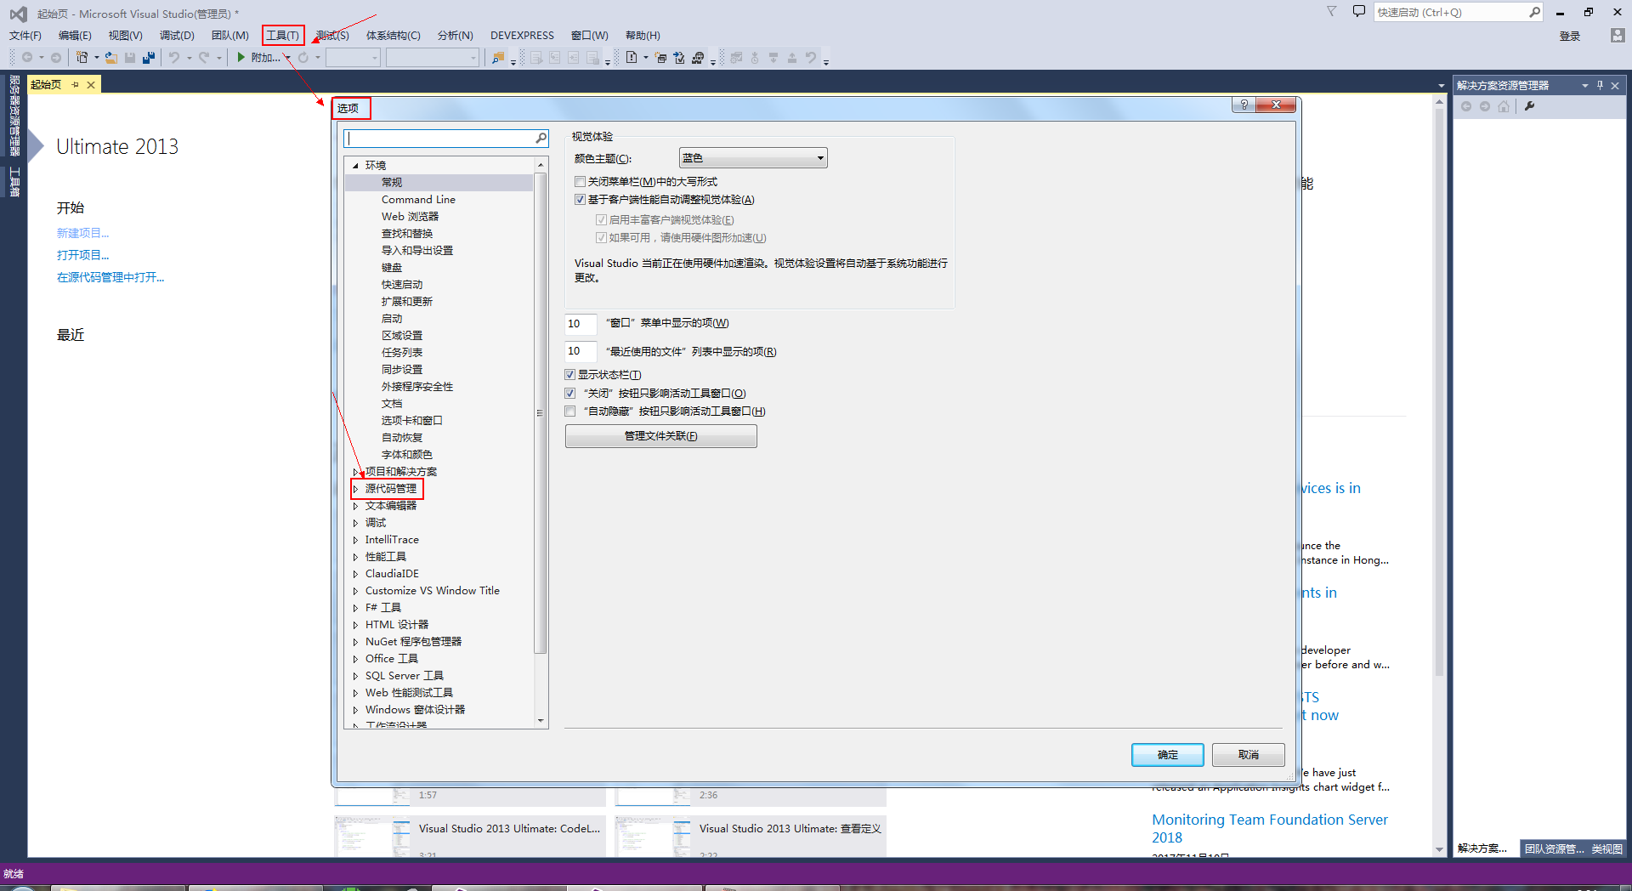The width and height of the screenshot is (1632, 891).
Task: Open the 视图(V) menu
Action: coord(126,36)
